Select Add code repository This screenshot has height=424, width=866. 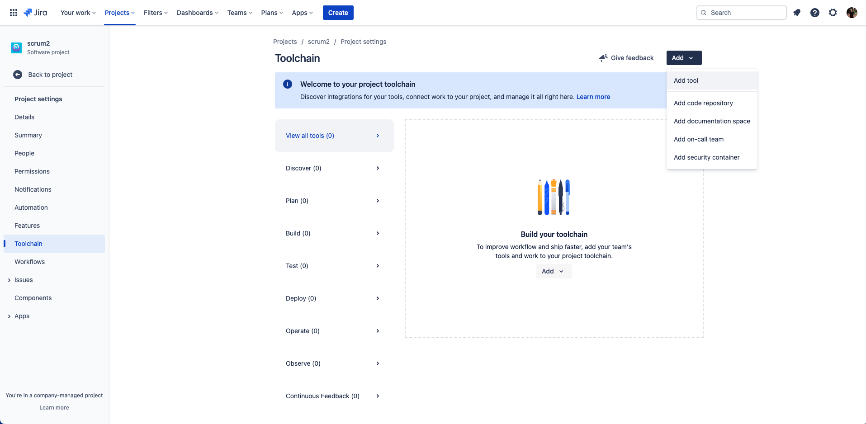[x=712, y=103]
